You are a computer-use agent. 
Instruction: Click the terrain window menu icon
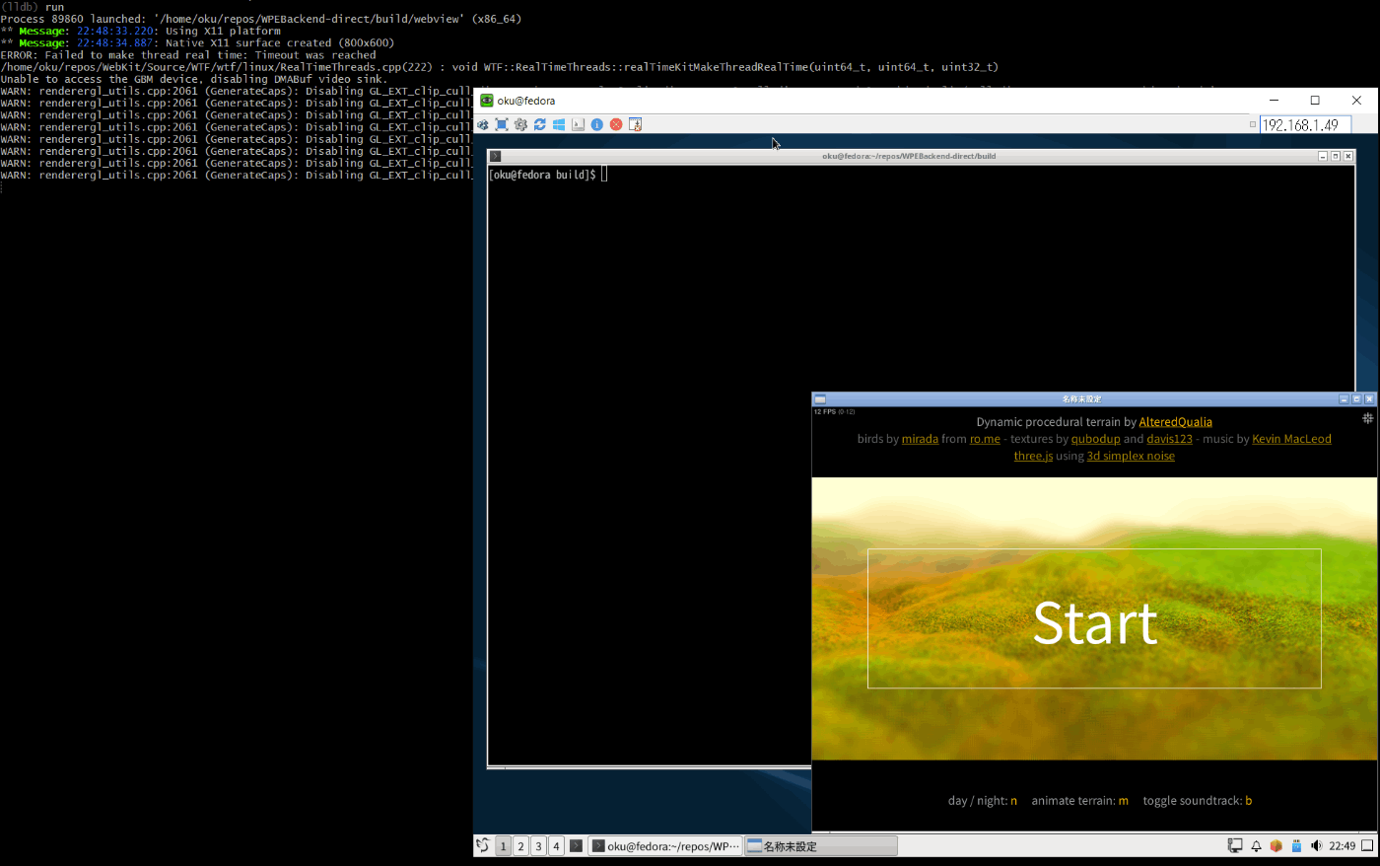click(820, 399)
